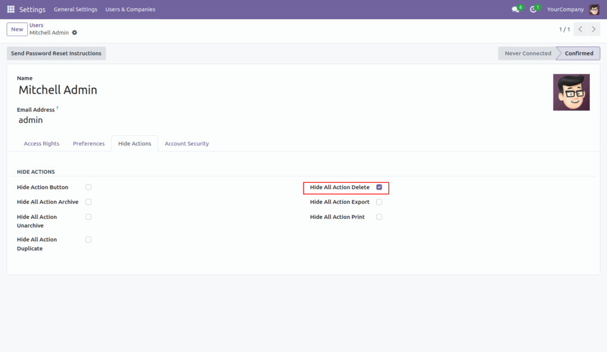Screen dimensions: 607x352
Task: Uncheck Hide All Action Delete
Action: click(379, 186)
